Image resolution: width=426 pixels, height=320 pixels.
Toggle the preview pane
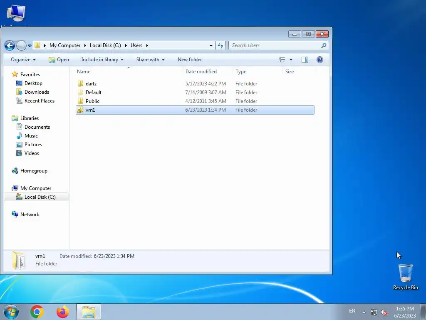click(x=305, y=60)
